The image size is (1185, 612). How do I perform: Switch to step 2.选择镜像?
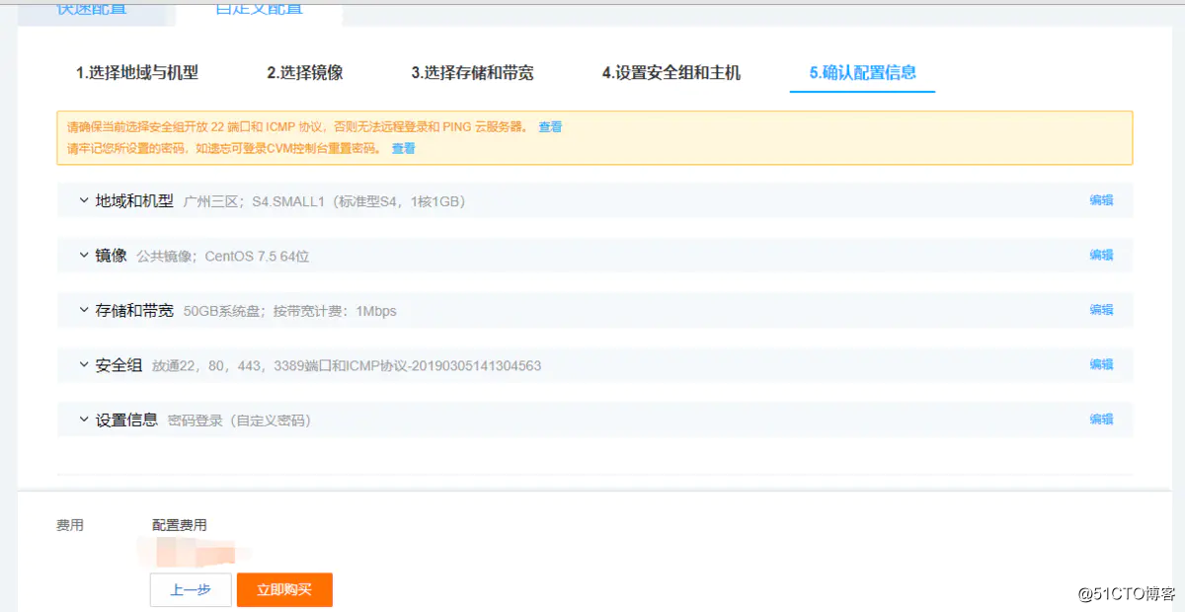(305, 72)
